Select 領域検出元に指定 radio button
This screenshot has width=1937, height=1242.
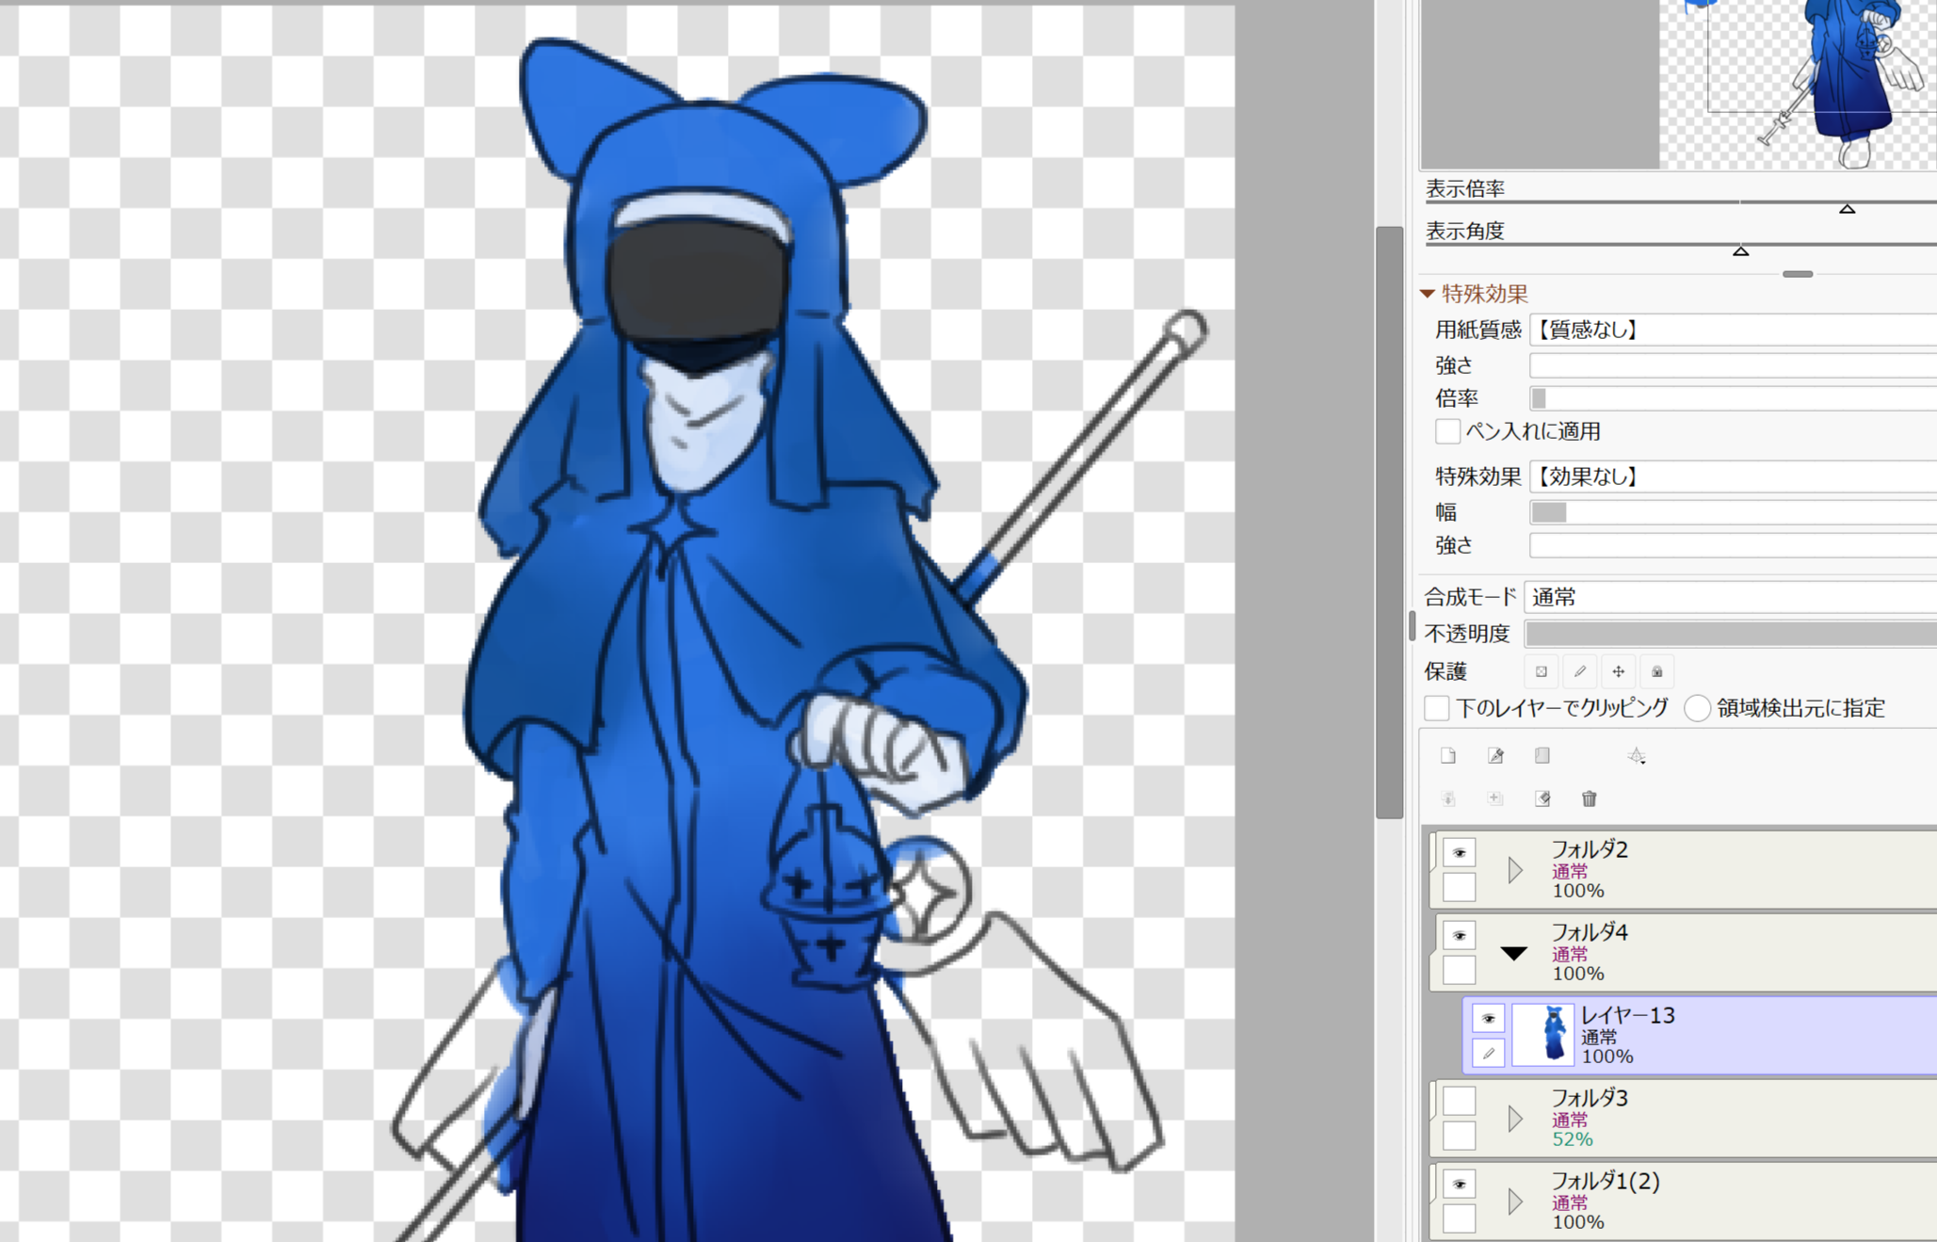1697,708
